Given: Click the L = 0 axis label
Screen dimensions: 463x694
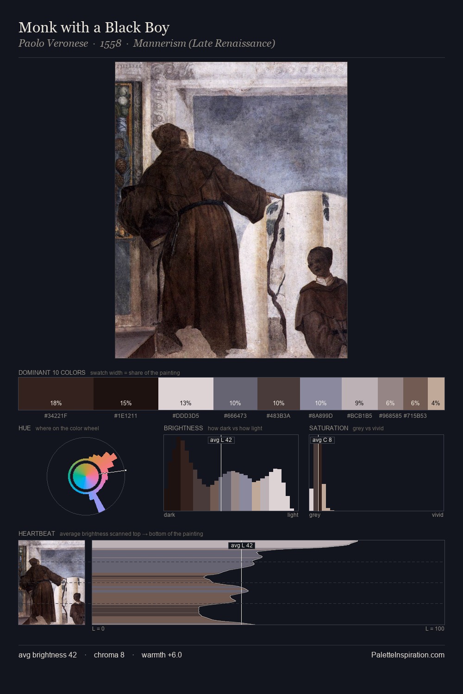Looking at the screenshot, I should coord(98,629).
